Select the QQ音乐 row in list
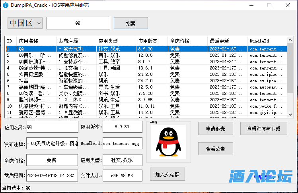 pyautogui.click(x=146, y=56)
